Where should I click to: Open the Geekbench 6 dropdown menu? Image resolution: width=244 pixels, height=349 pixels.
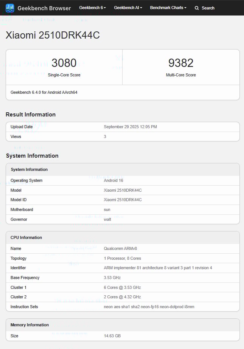tap(92, 8)
